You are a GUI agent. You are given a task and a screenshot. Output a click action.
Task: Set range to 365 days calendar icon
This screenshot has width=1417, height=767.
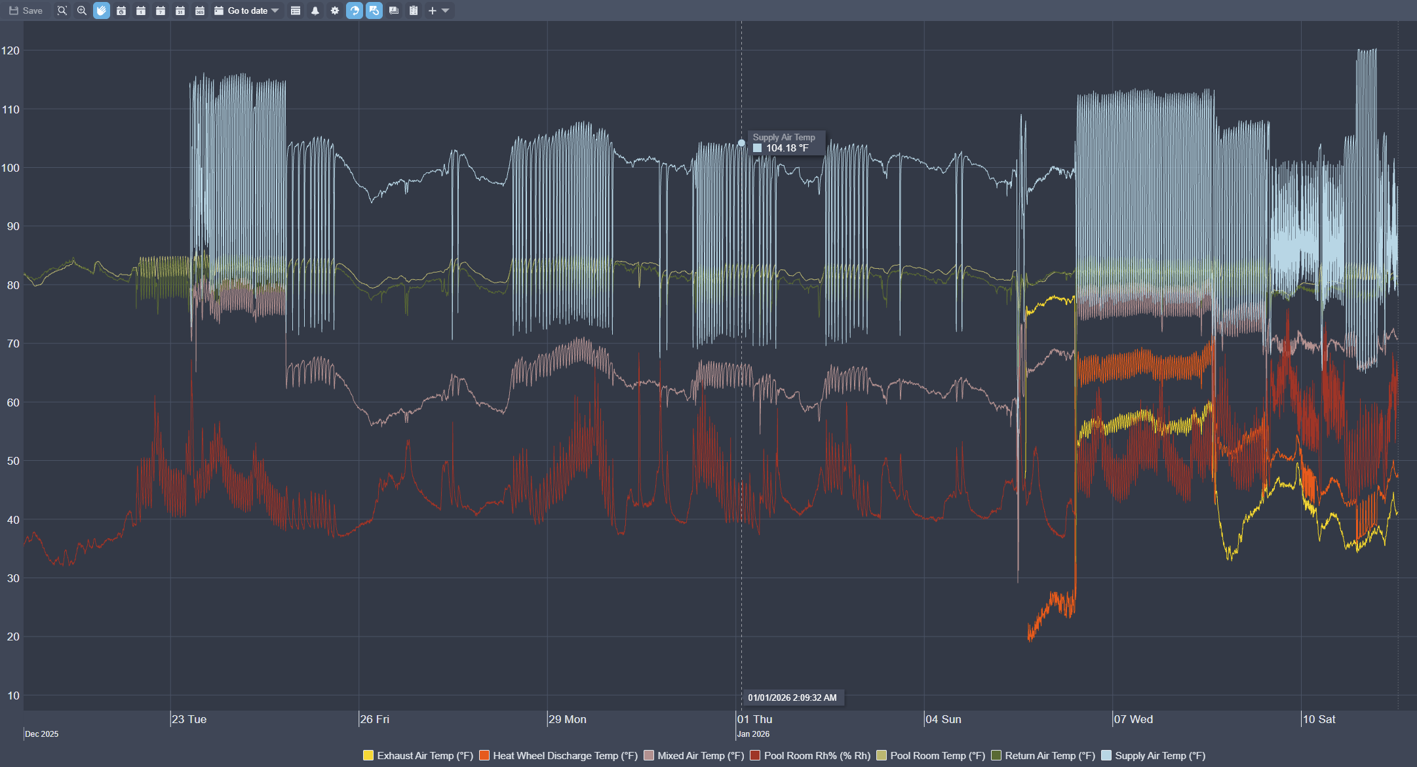[x=200, y=10]
